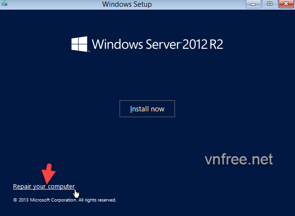Click the word "Repair" in the link
This screenshot has height=216, width=295.
click(x=21, y=187)
